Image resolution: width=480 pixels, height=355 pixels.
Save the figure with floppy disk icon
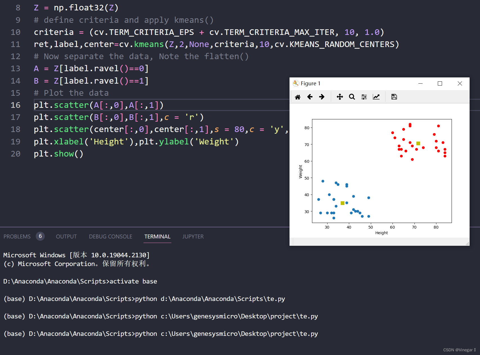point(394,97)
